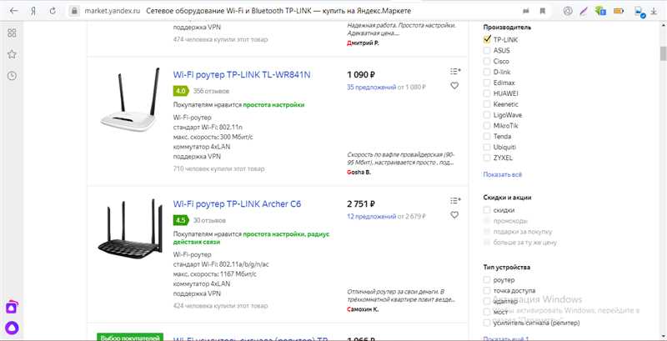Go back with the browser back arrow
The width and height of the screenshot is (667, 341).
tap(13, 11)
